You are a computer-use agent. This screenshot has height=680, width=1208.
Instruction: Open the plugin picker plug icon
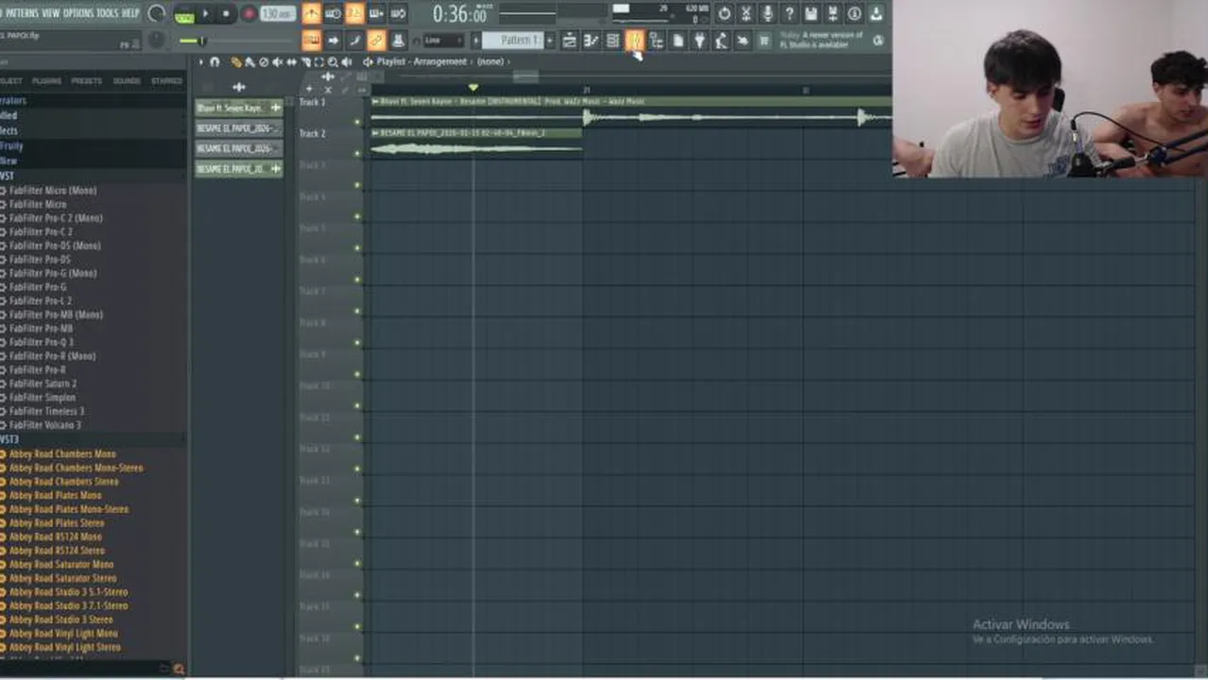pos(699,41)
